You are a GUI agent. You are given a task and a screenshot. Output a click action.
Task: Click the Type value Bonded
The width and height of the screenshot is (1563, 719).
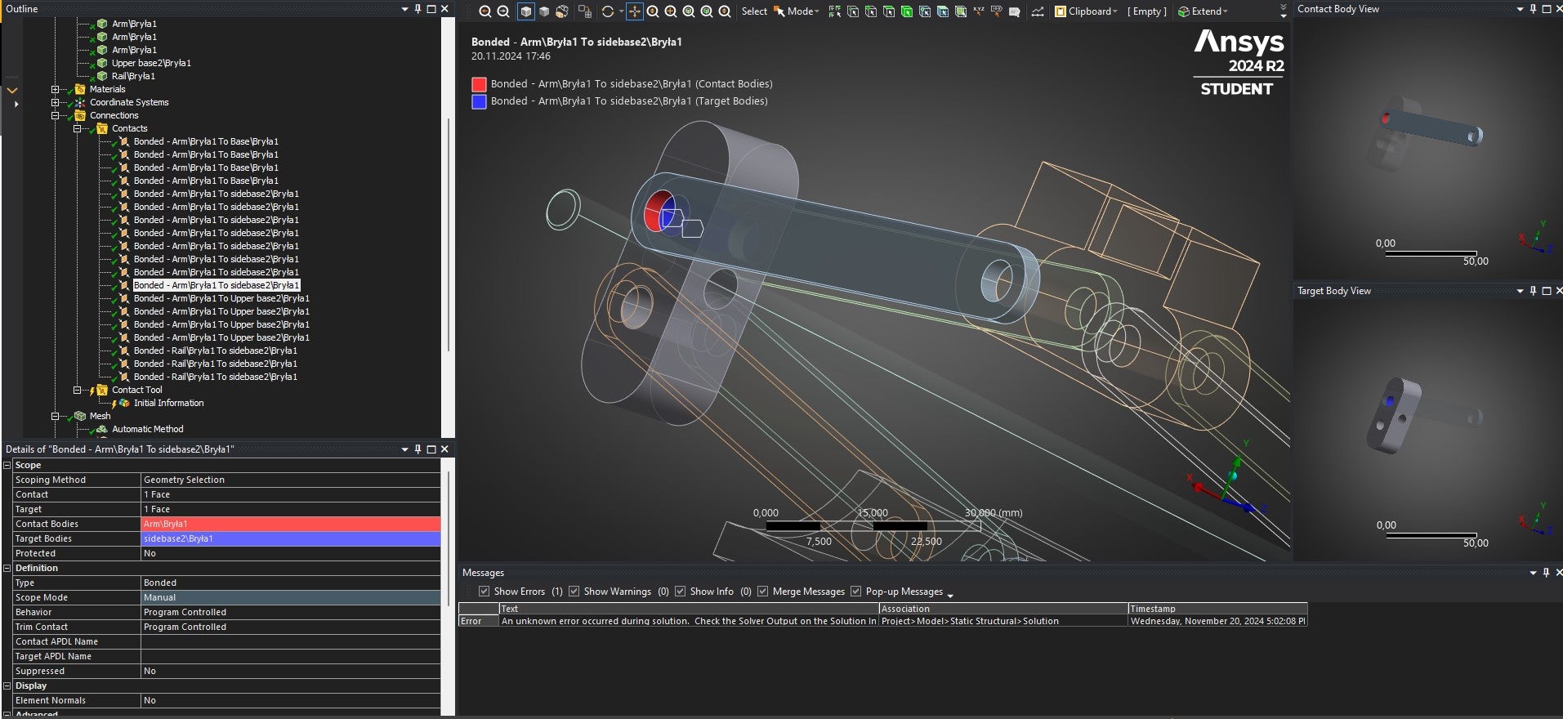point(291,583)
